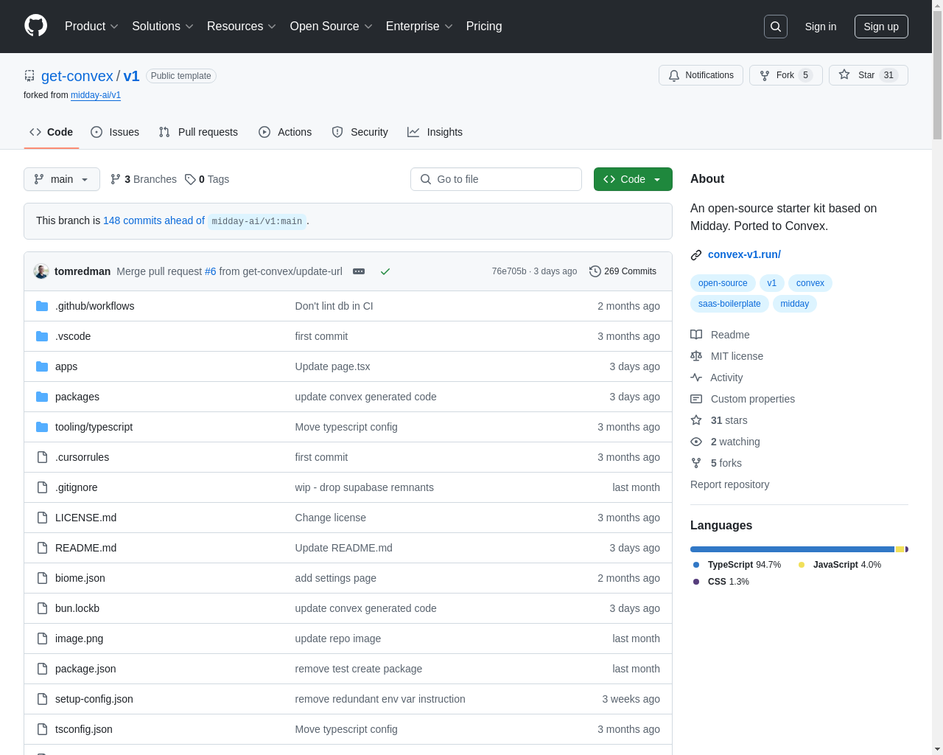Click the green check status icon
The width and height of the screenshot is (943, 755).
[385, 271]
